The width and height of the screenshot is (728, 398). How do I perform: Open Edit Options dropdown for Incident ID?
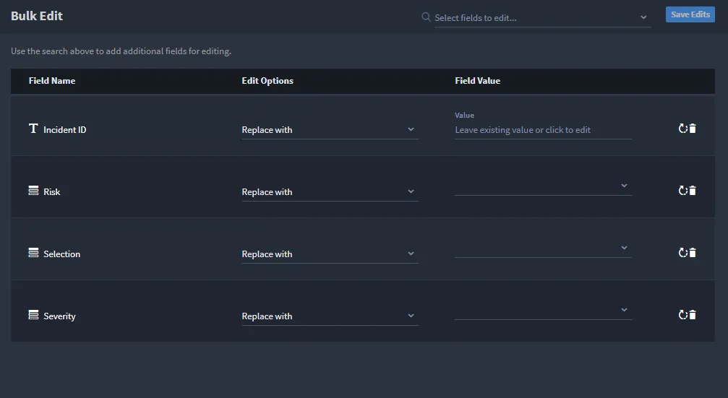point(330,130)
